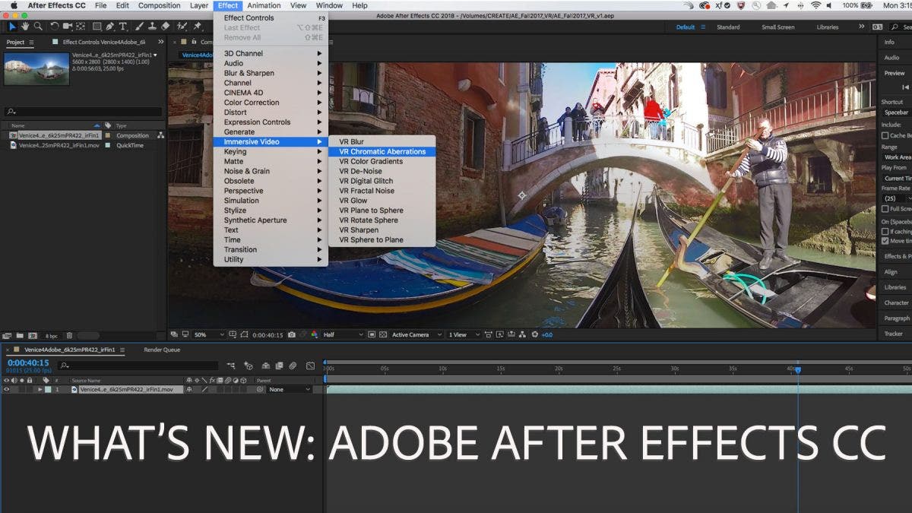This screenshot has width=912, height=513.
Task: Hide the Venice4 layer using its eye toggle
Action: pos(8,388)
